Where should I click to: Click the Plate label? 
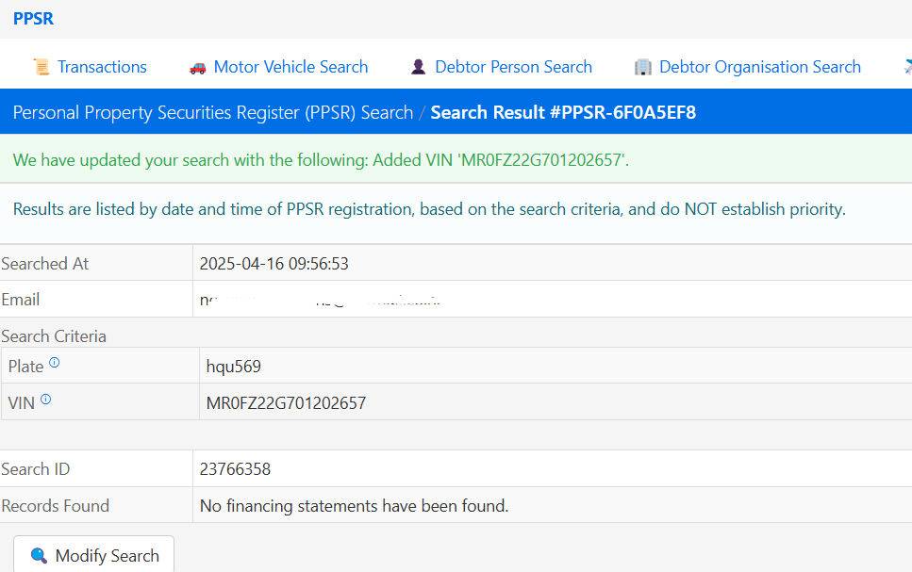tap(25, 367)
